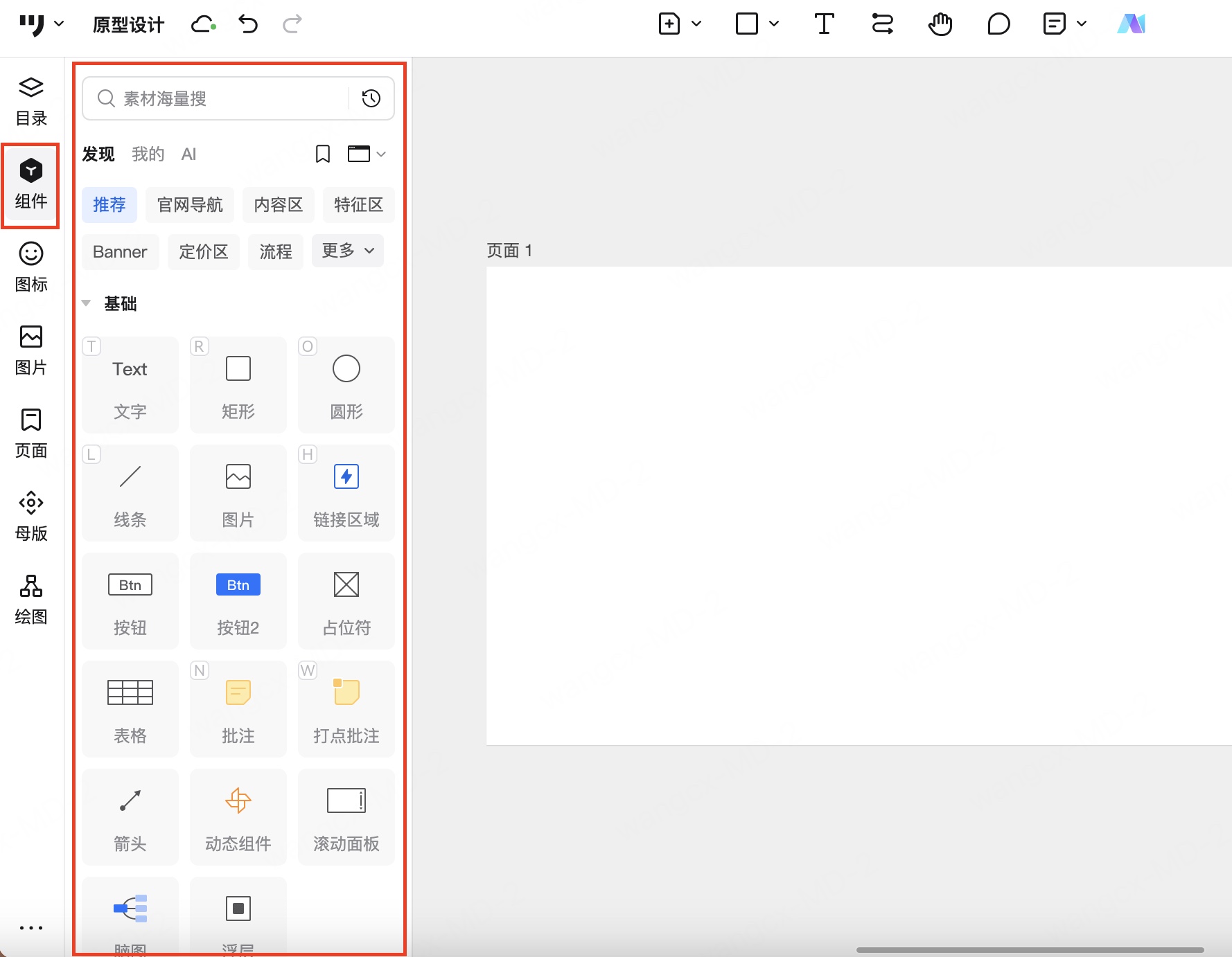Screen dimensions: 1232x957
Task: Add the 按钮2 blue button component
Action: pos(238,601)
